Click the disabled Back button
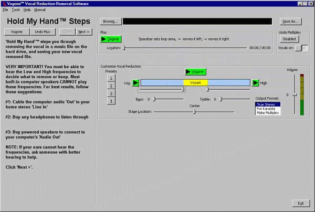Viewport: 315px width, 212px height. 67,31
